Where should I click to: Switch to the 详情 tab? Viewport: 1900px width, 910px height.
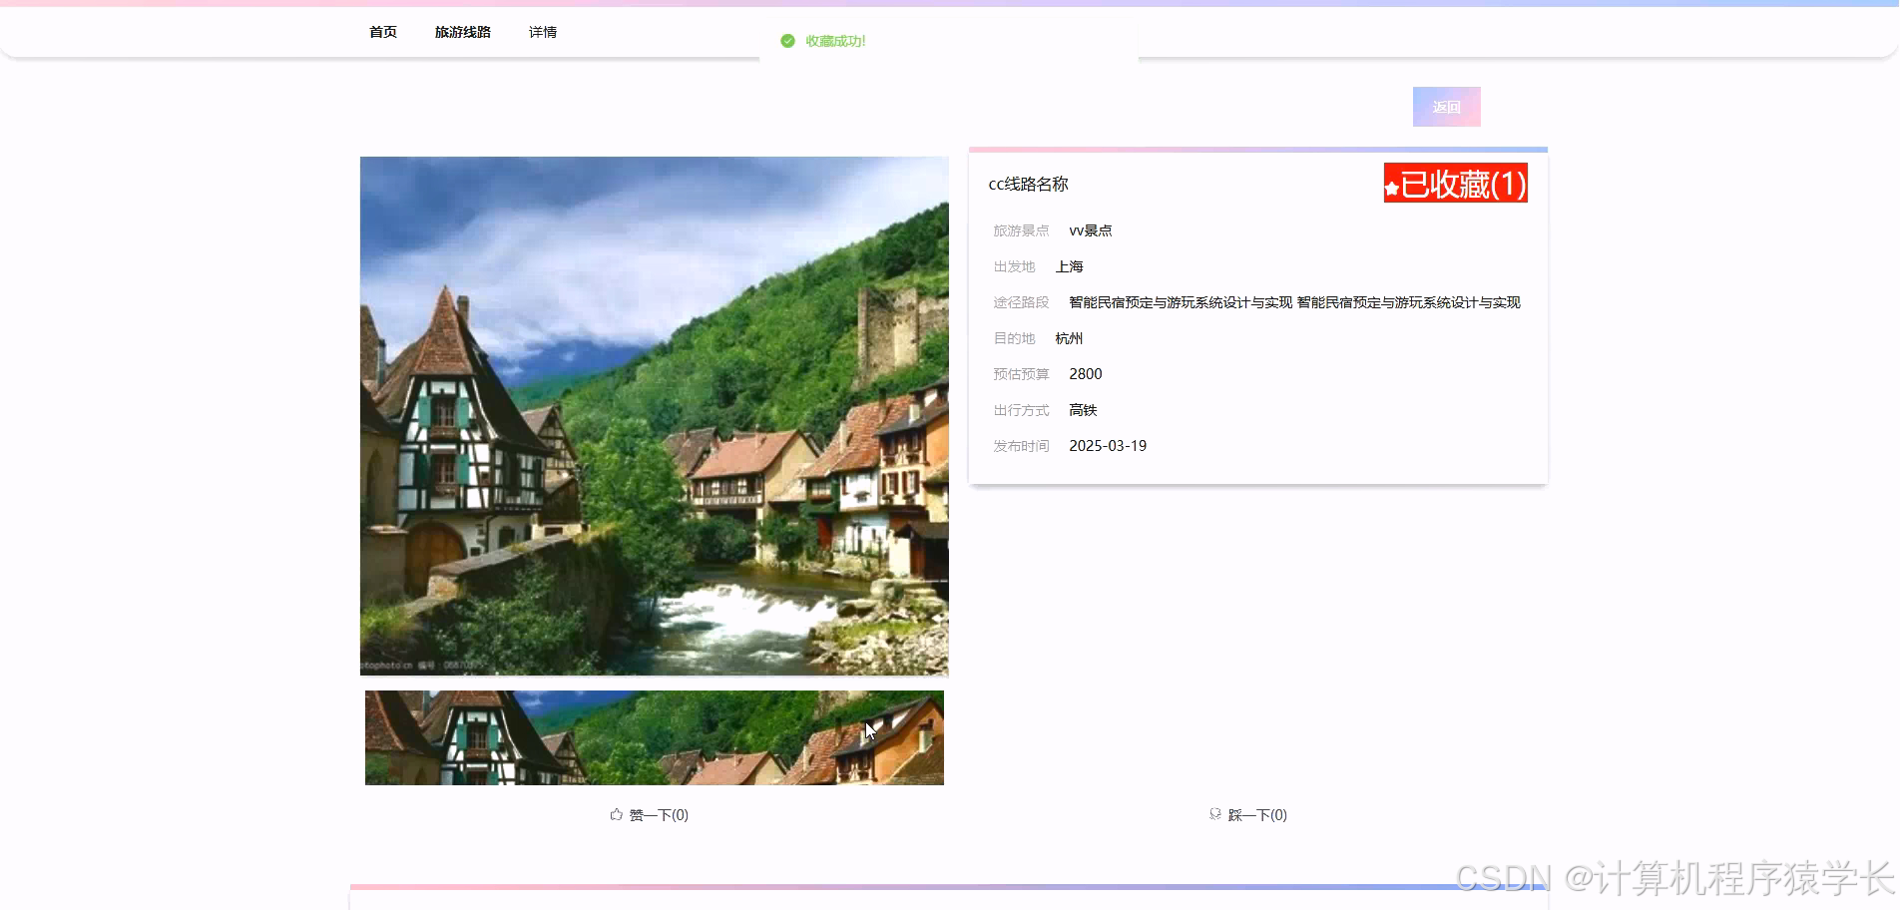[x=544, y=32]
